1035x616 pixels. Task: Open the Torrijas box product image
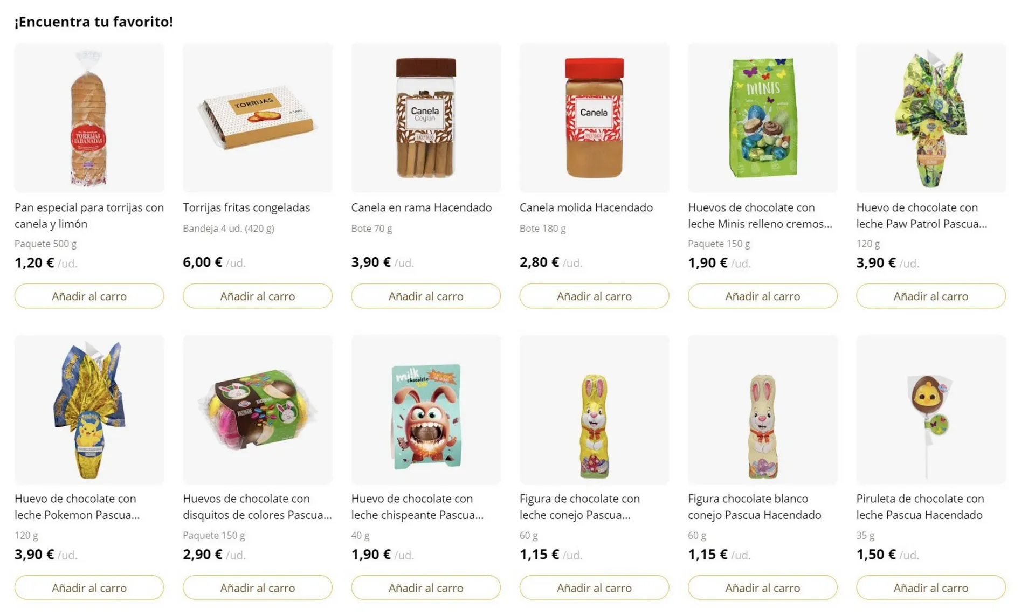click(257, 118)
